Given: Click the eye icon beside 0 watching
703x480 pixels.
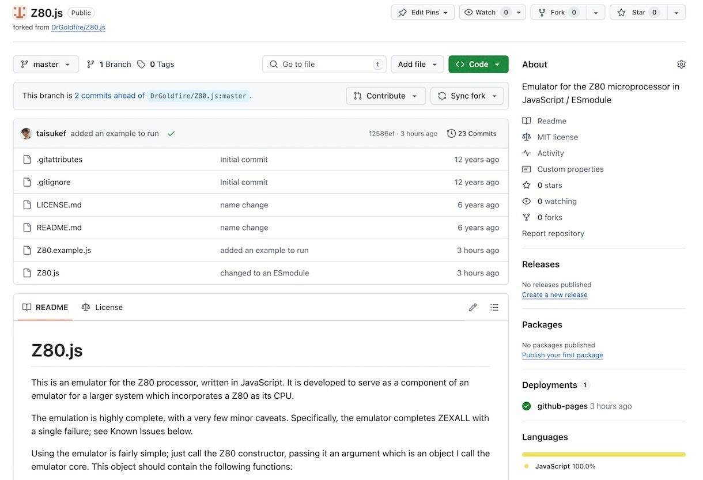Looking at the screenshot, I should (527, 202).
